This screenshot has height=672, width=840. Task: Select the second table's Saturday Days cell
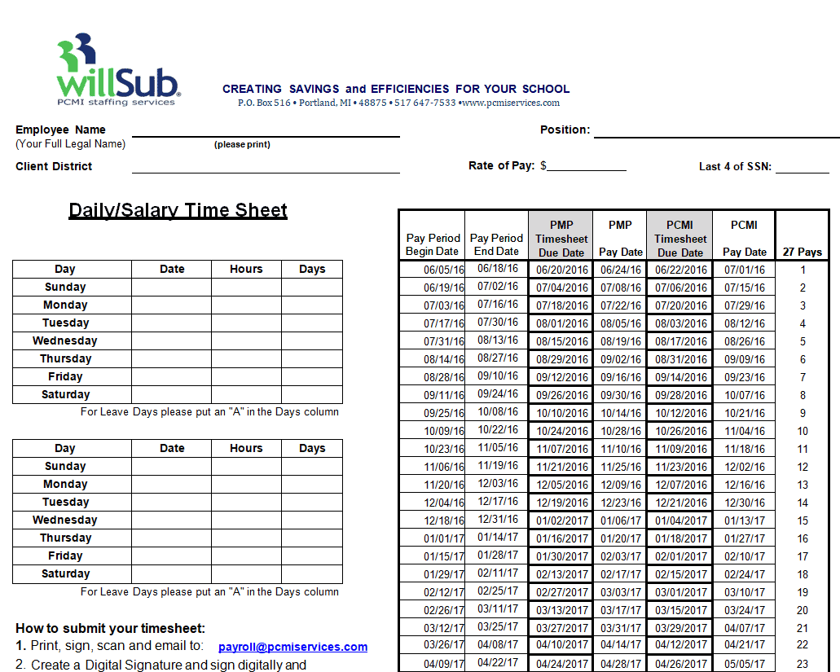point(312,574)
